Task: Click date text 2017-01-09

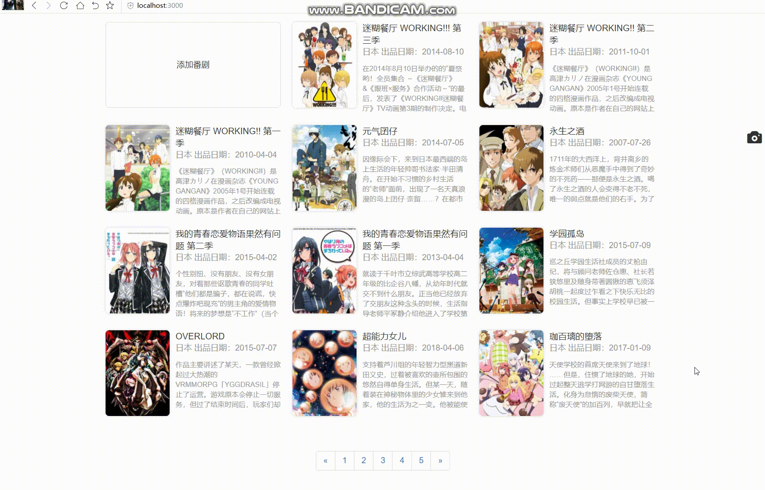Action: [x=630, y=348]
